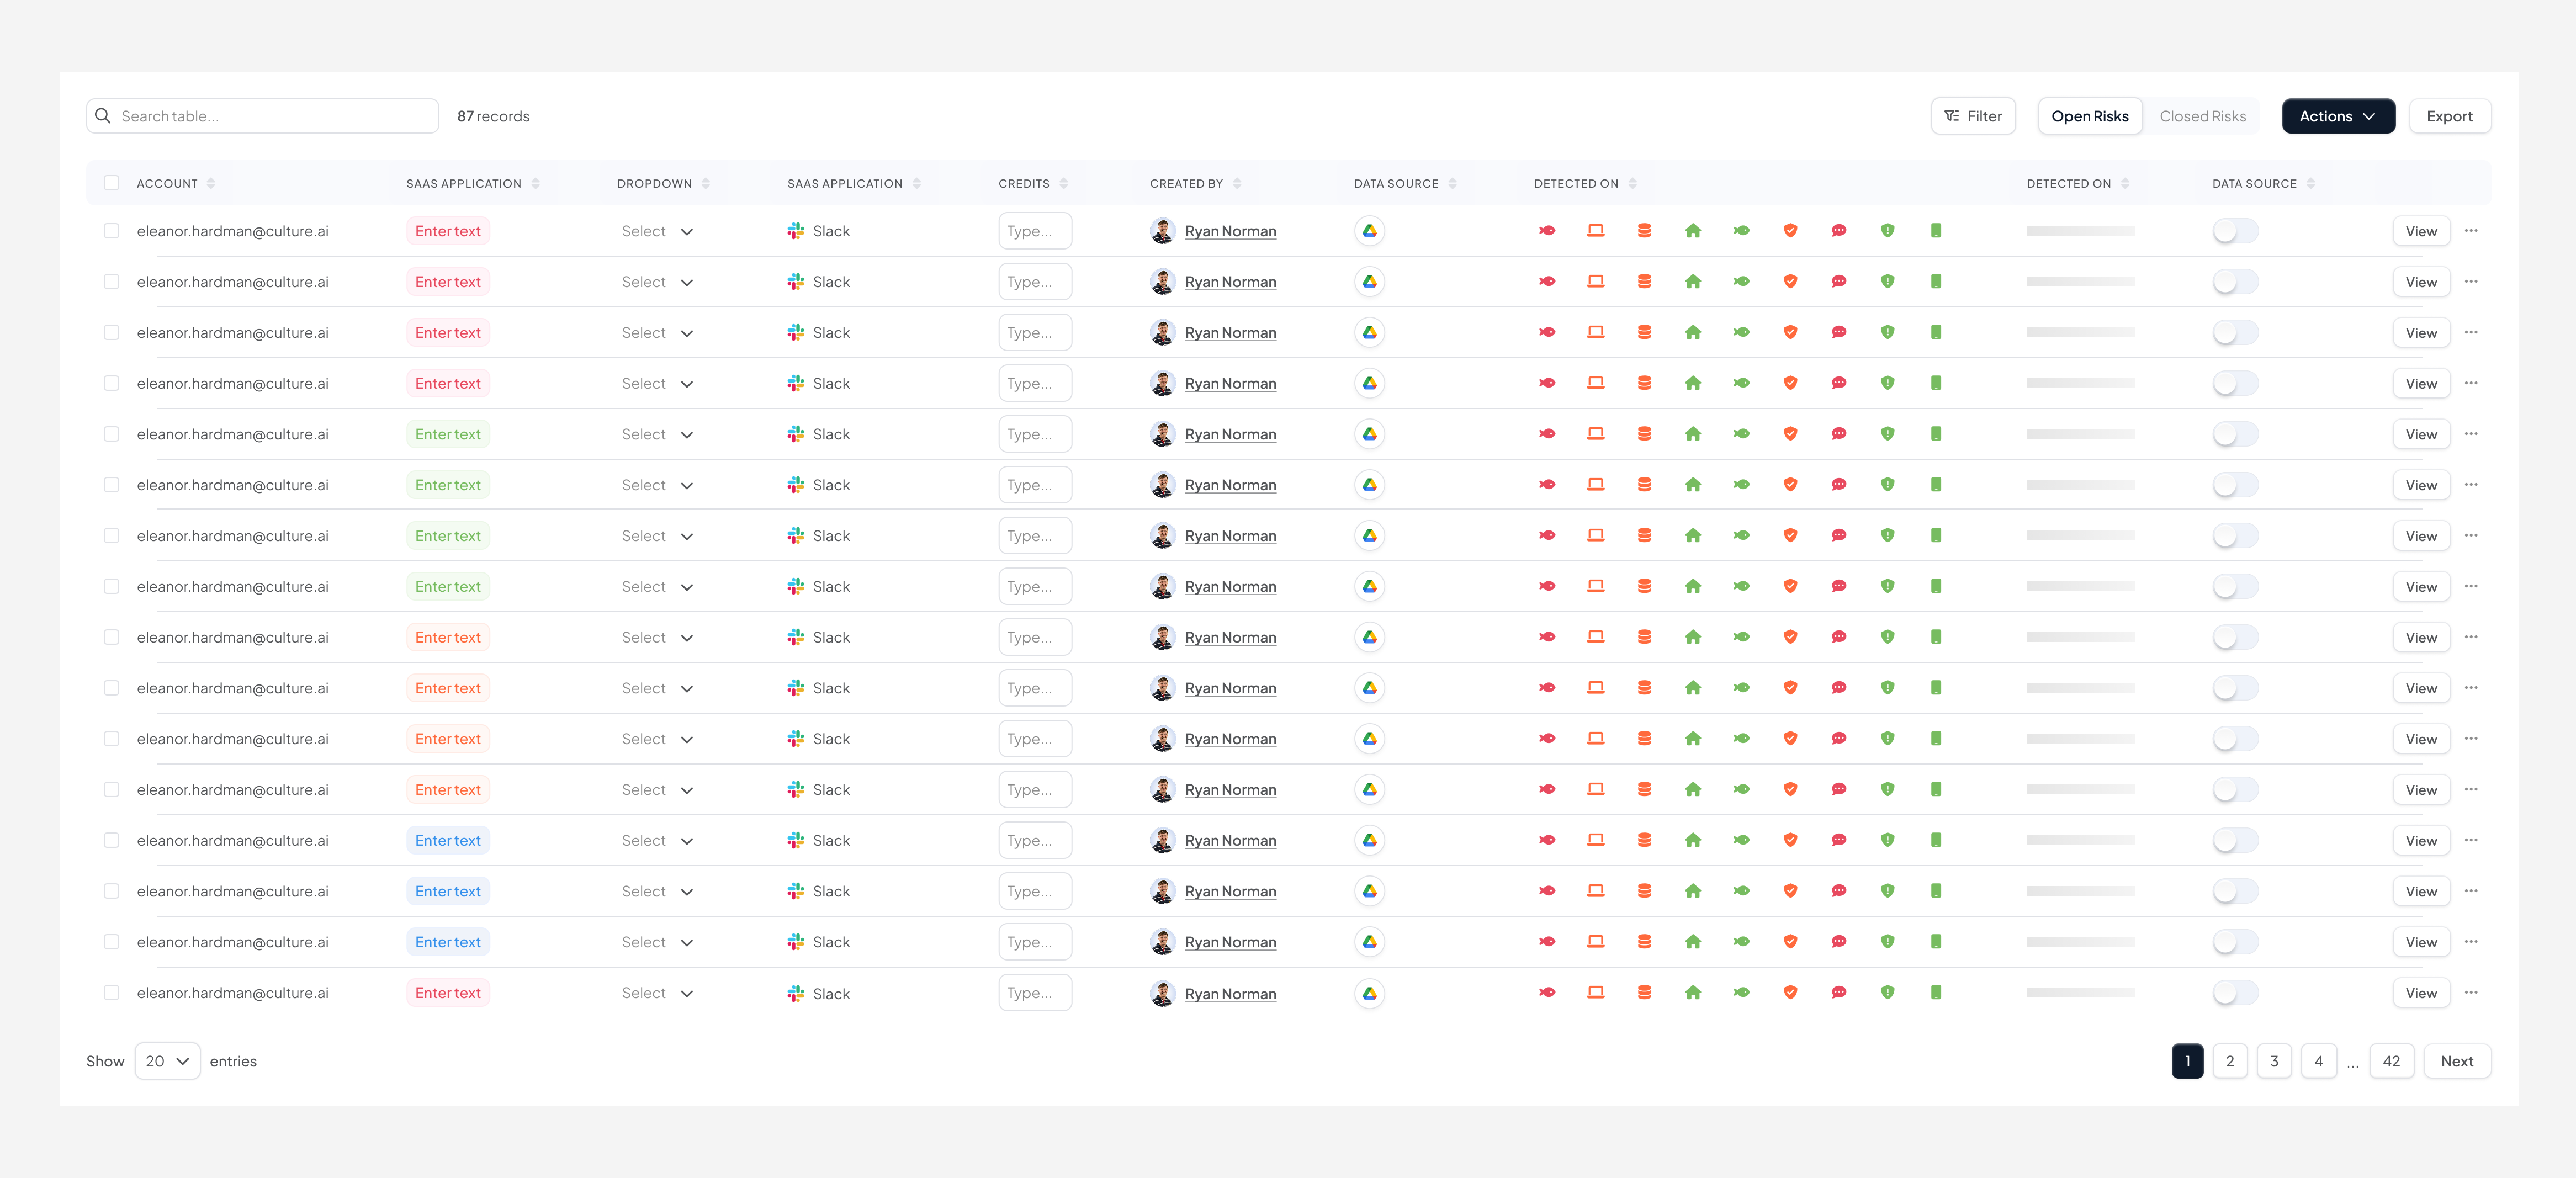The image size is (2576, 1178).
Task: Expand the Select dropdown in the first row
Action: pos(657,230)
